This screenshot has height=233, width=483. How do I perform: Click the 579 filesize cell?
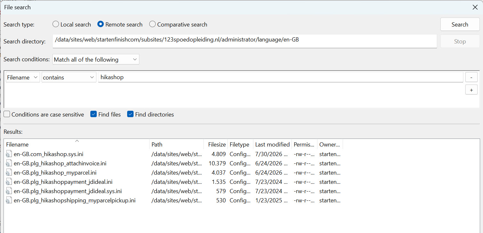coord(221,191)
